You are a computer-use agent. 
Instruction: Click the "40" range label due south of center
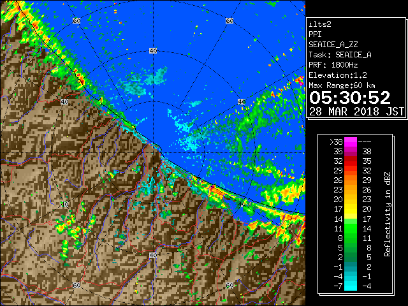[153, 255]
